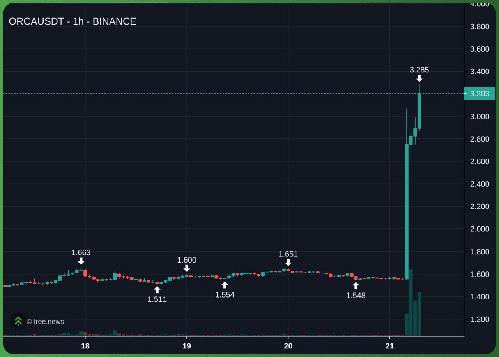
Task: Click the 1.600 price axis label
Action: coord(480,274)
